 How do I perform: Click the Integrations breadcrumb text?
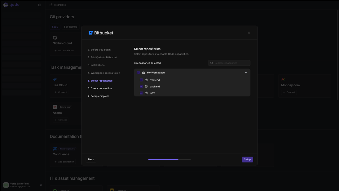coord(60,5)
